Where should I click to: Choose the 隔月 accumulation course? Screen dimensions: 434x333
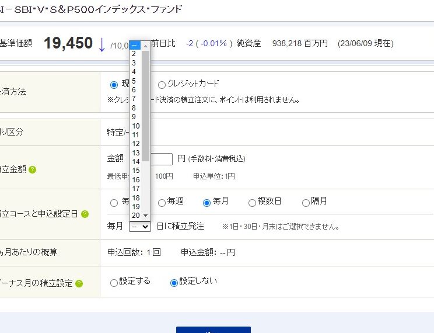pos(306,203)
